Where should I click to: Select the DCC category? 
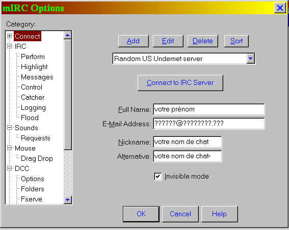(x=22, y=168)
